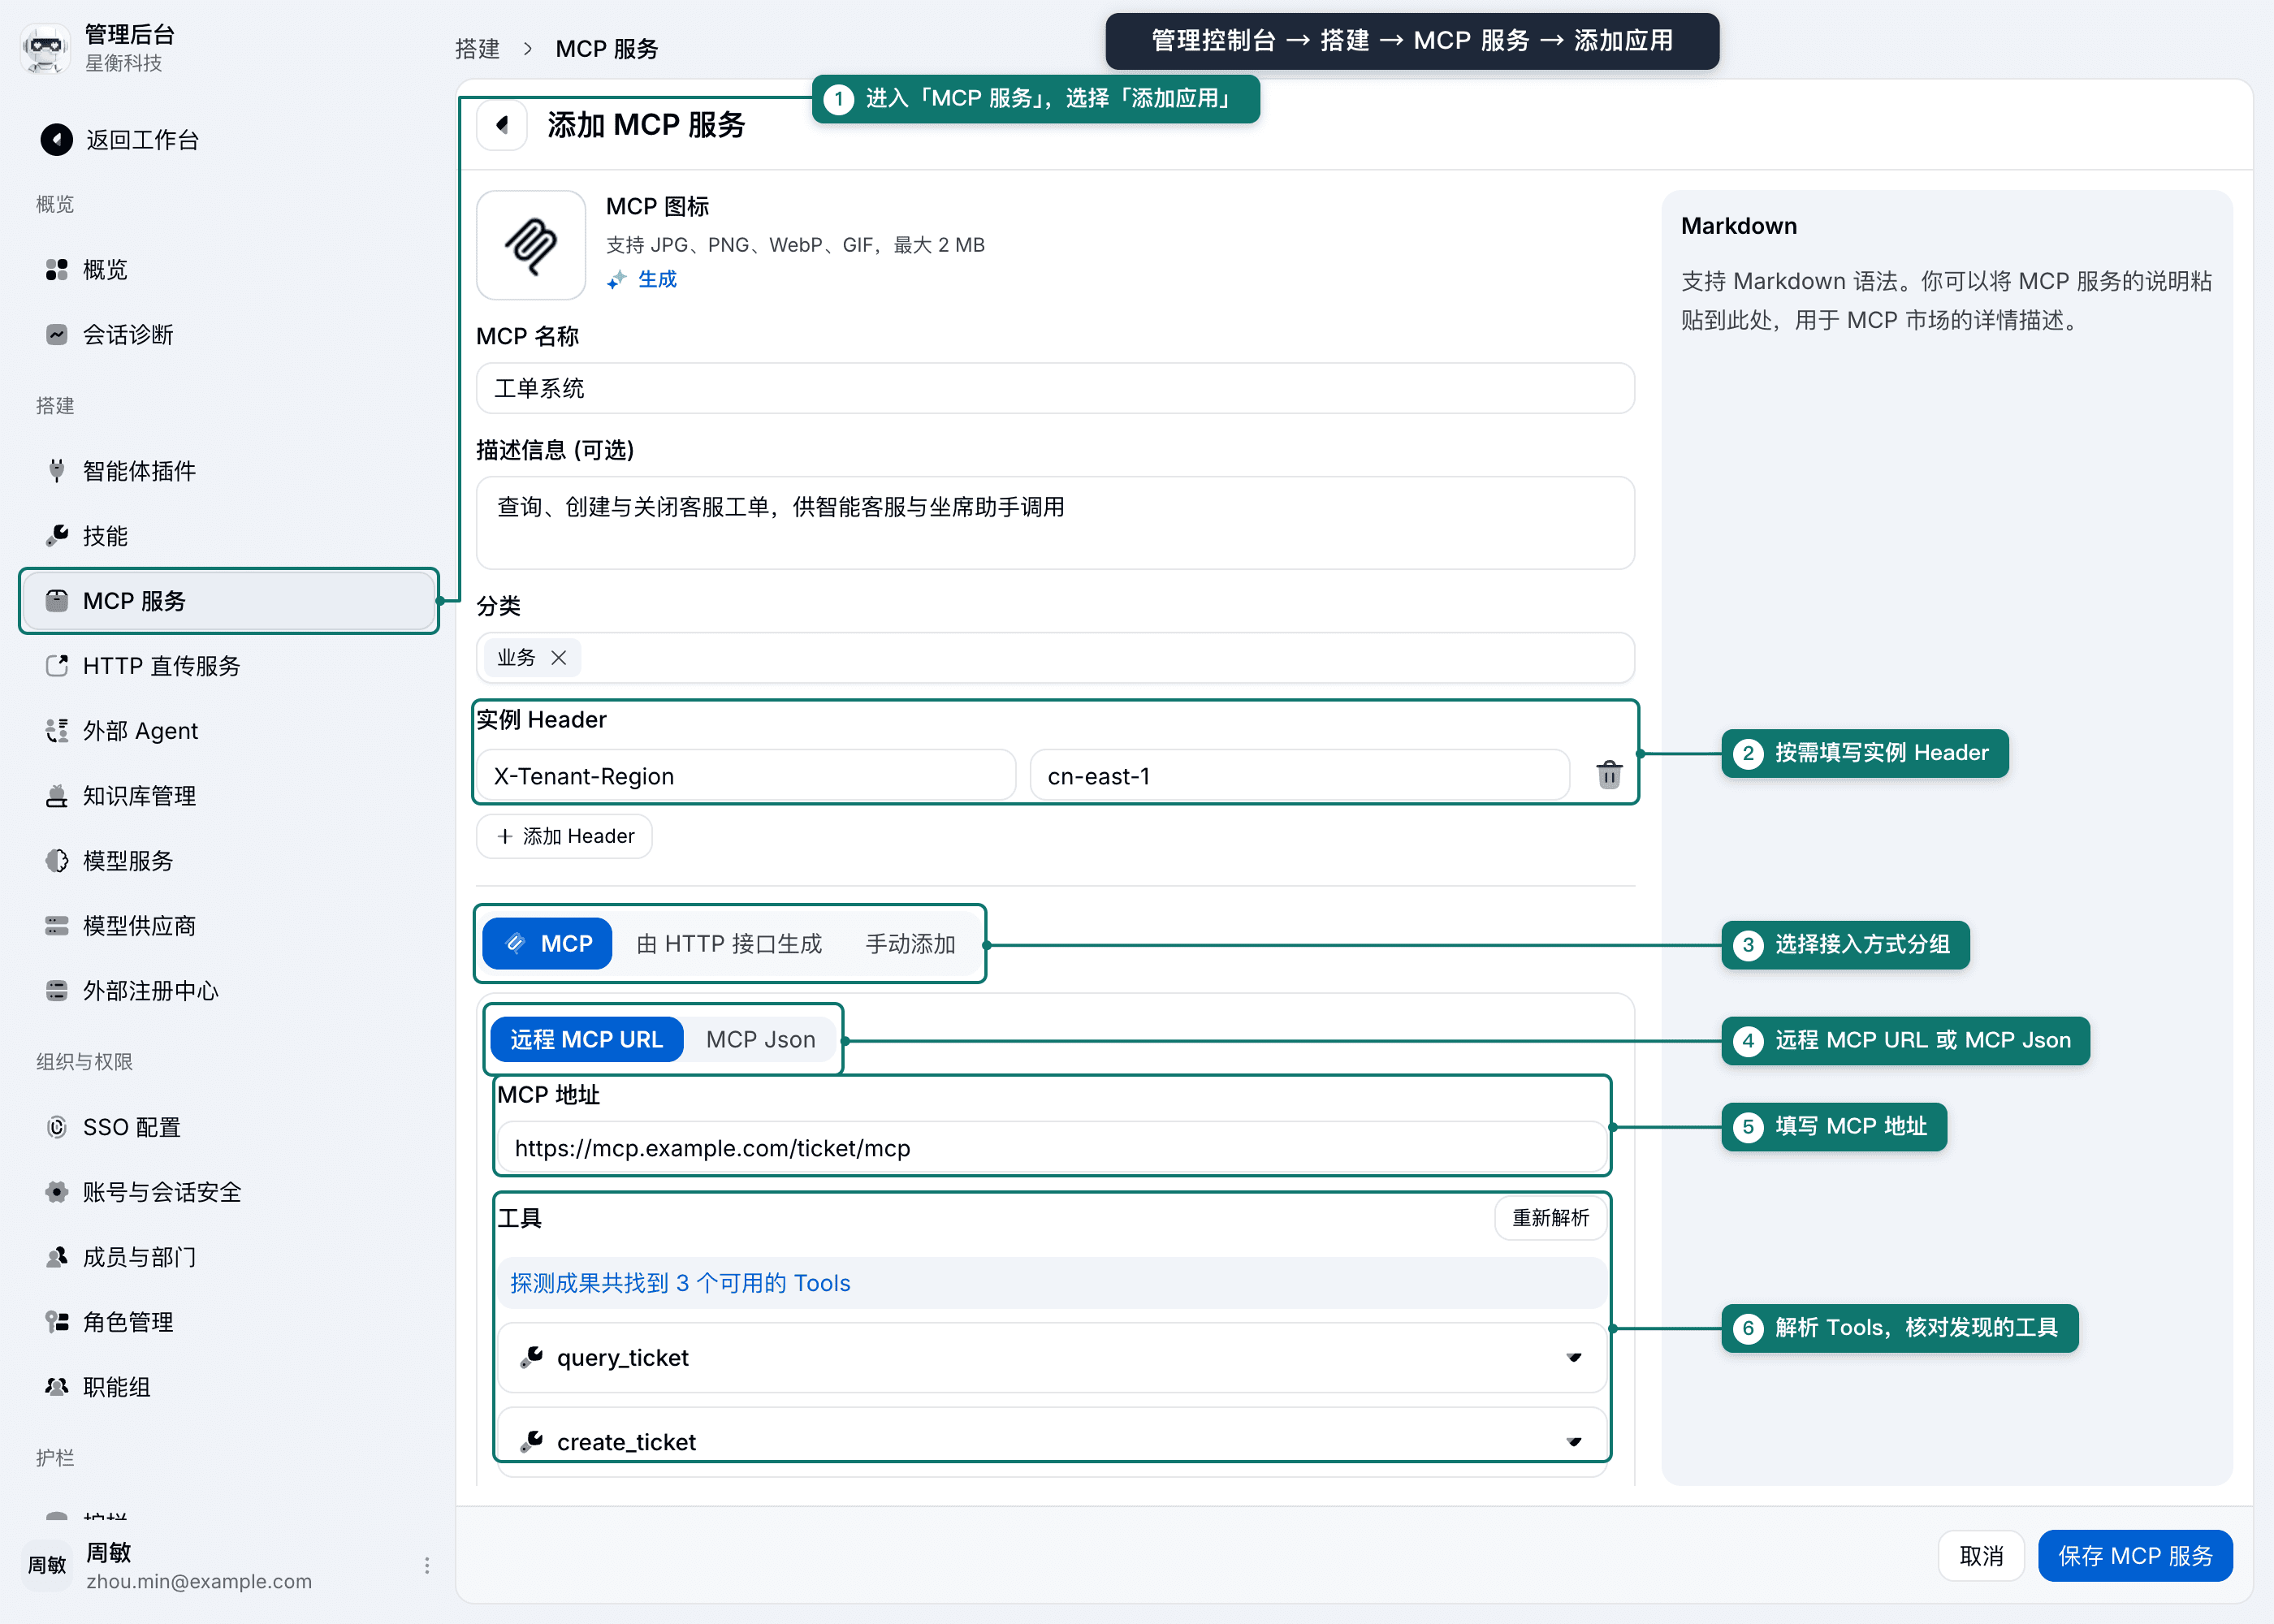Open 会话诊断 in the sidebar
This screenshot has height=1624, width=2274.
(228, 334)
